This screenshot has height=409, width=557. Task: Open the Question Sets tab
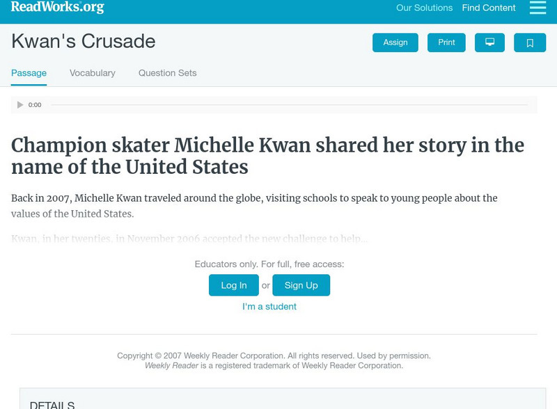tap(167, 73)
